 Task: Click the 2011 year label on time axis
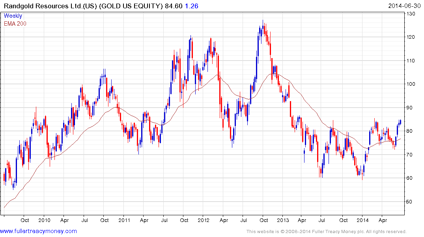coord(124,220)
